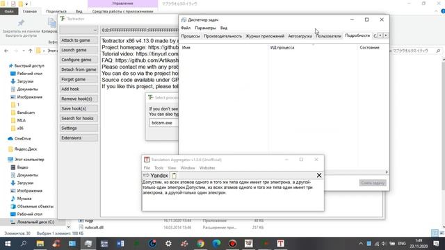This screenshot has height=250, width=445.
Task: Open Microsoft Edge from taskbar
Action: click(216, 244)
